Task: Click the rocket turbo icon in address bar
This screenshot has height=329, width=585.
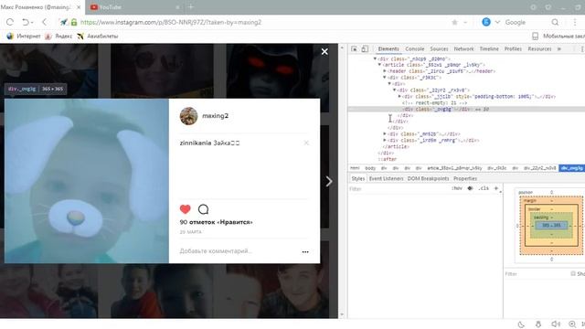Action: [x=64, y=22]
